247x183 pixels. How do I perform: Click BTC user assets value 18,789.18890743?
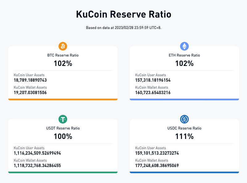tap(30, 80)
